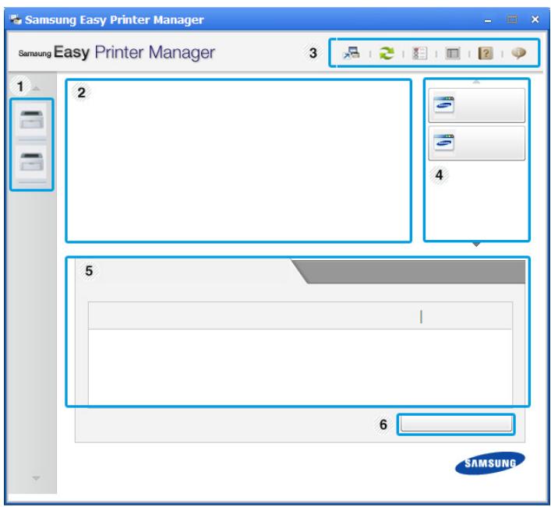
Task: Click the Samsung logo at the bottom
Action: (490, 463)
